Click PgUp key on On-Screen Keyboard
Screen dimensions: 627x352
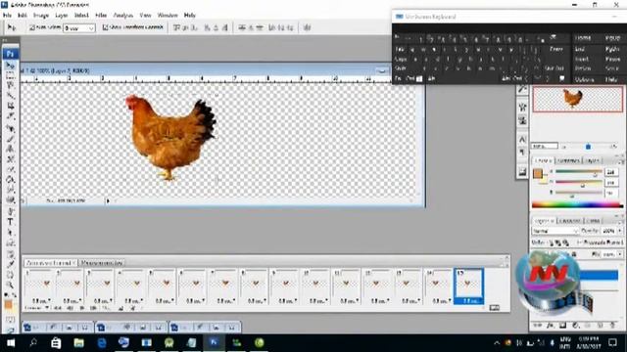point(612,38)
